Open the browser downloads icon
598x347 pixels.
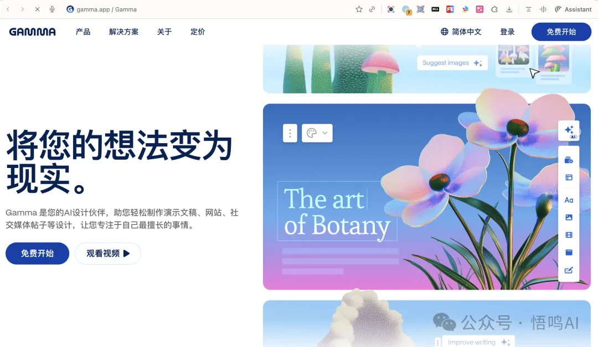tap(509, 9)
